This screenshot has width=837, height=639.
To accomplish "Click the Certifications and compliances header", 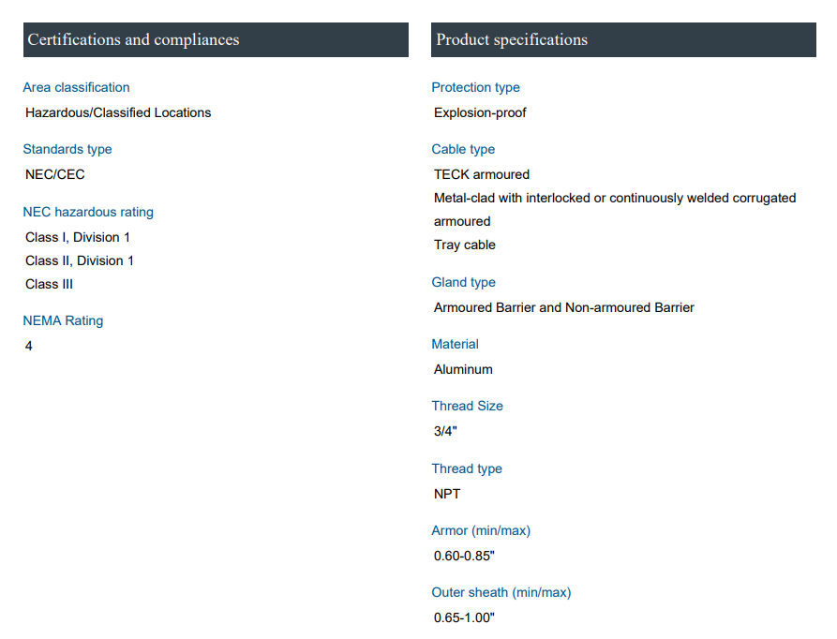I will coord(133,39).
